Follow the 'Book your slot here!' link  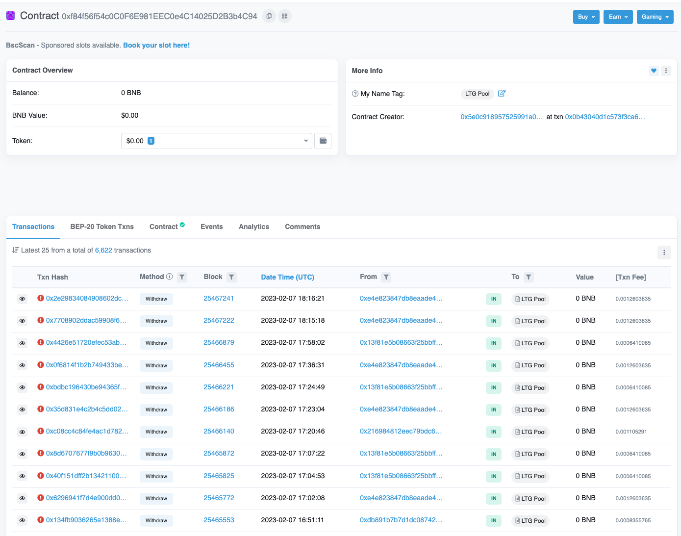(156, 45)
